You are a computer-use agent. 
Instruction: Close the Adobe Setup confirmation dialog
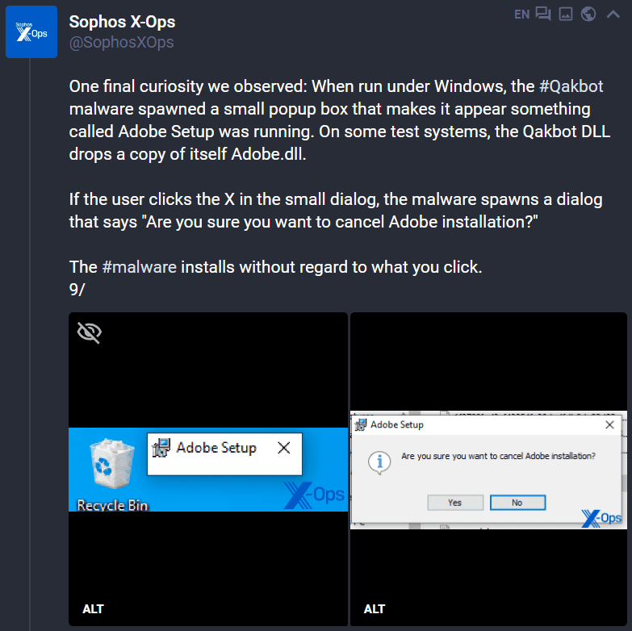tap(609, 424)
